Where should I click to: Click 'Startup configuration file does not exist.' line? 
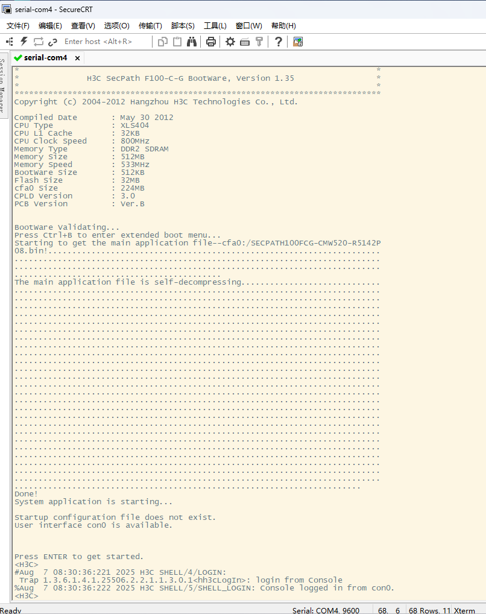point(115,517)
